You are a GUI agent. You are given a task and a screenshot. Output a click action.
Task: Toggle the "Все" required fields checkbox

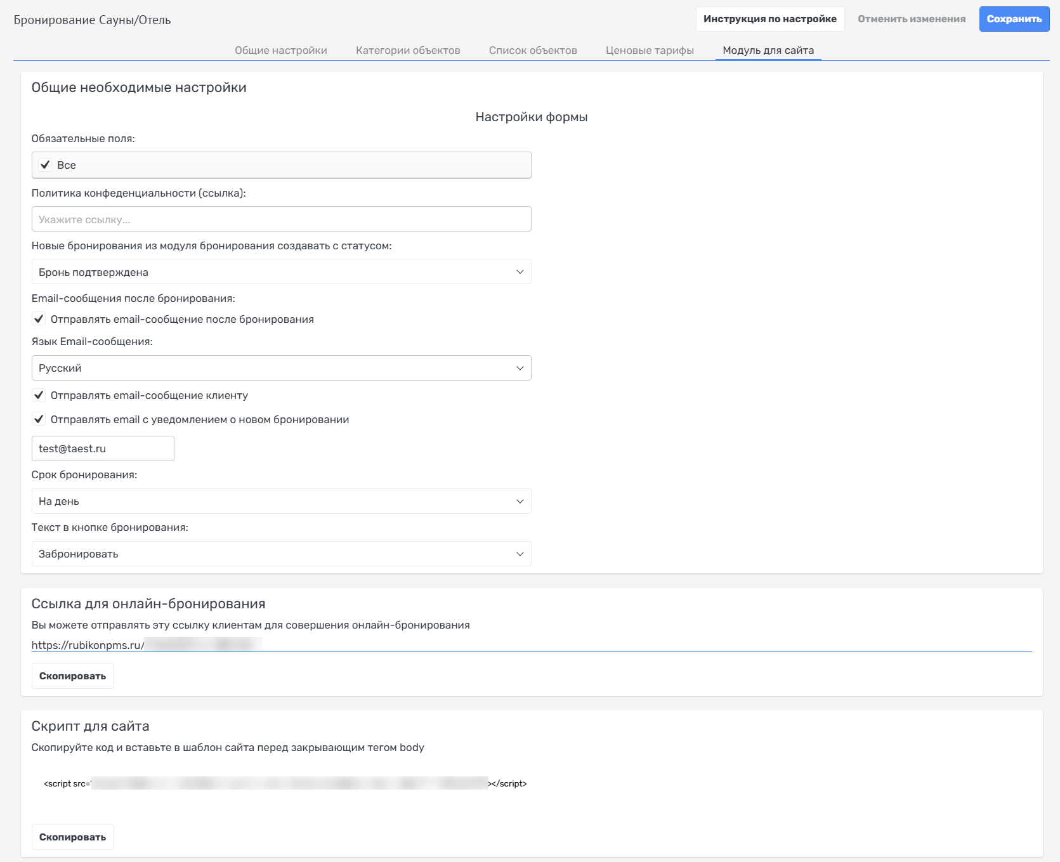point(45,165)
